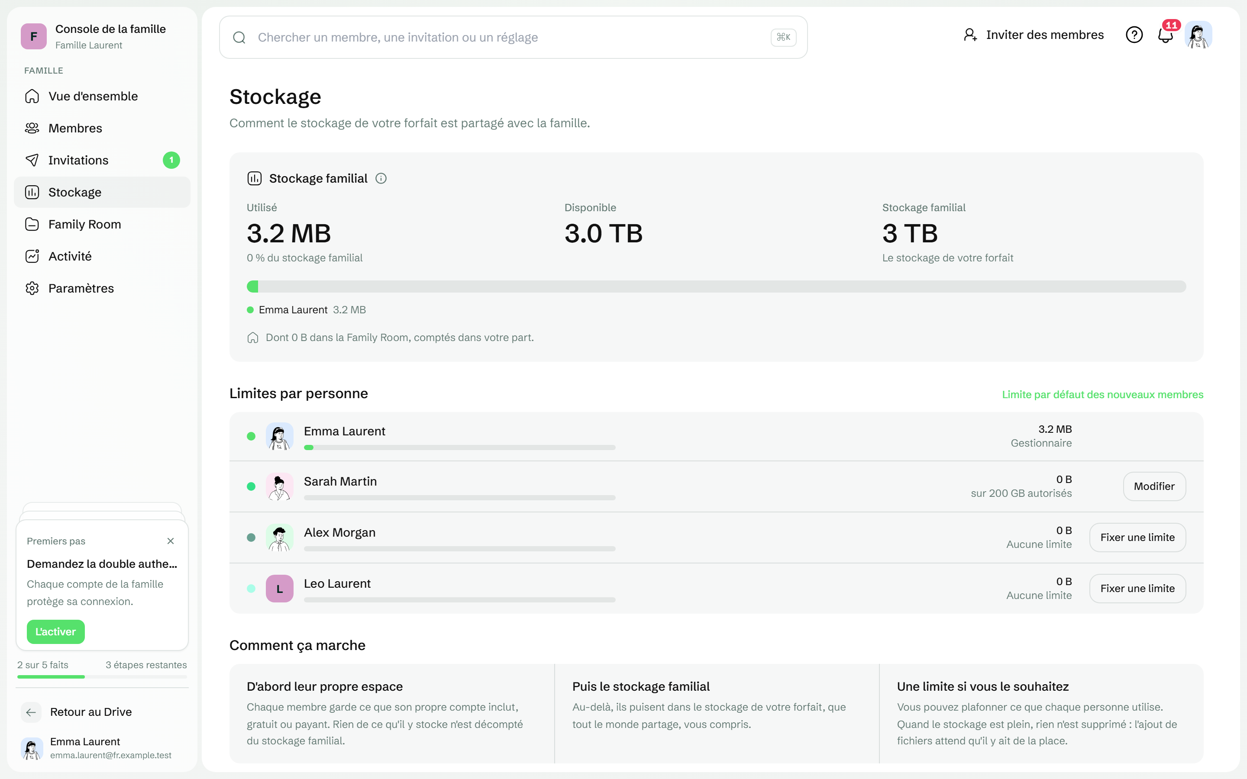This screenshot has height=779, width=1247.
Task: Click the Invitations count badge 1
Action: tap(171, 160)
